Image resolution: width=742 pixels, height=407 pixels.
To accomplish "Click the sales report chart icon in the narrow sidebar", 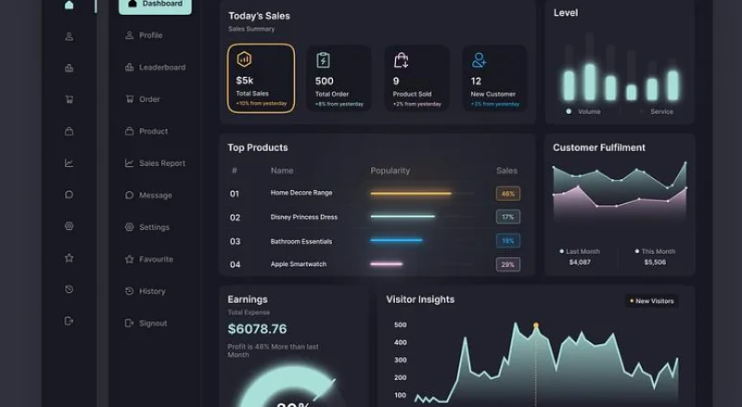I will click(69, 163).
